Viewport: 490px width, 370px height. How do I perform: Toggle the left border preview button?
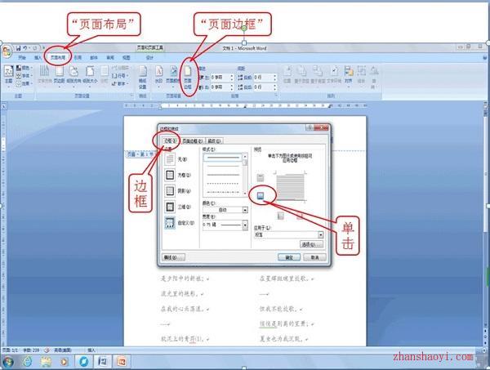click(x=281, y=216)
